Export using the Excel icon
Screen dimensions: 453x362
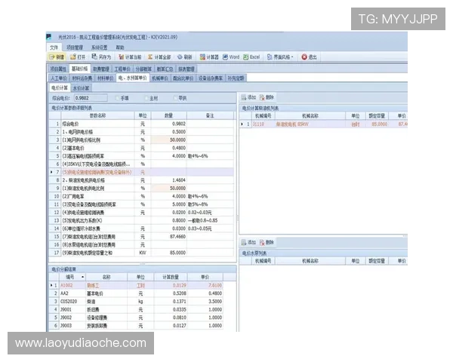[x=251, y=57]
